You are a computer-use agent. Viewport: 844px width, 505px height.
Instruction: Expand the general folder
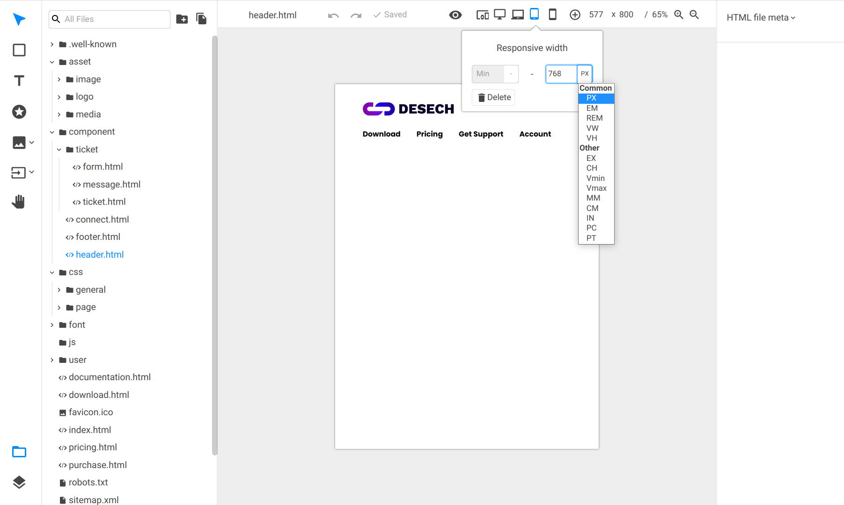tap(59, 290)
